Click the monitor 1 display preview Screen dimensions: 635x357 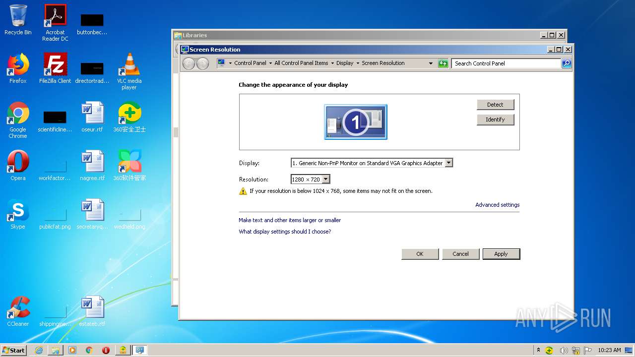point(356,122)
